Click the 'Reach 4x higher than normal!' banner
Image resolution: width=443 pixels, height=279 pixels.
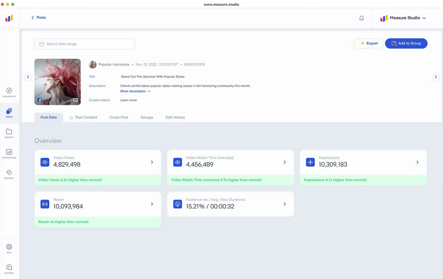coord(98,222)
